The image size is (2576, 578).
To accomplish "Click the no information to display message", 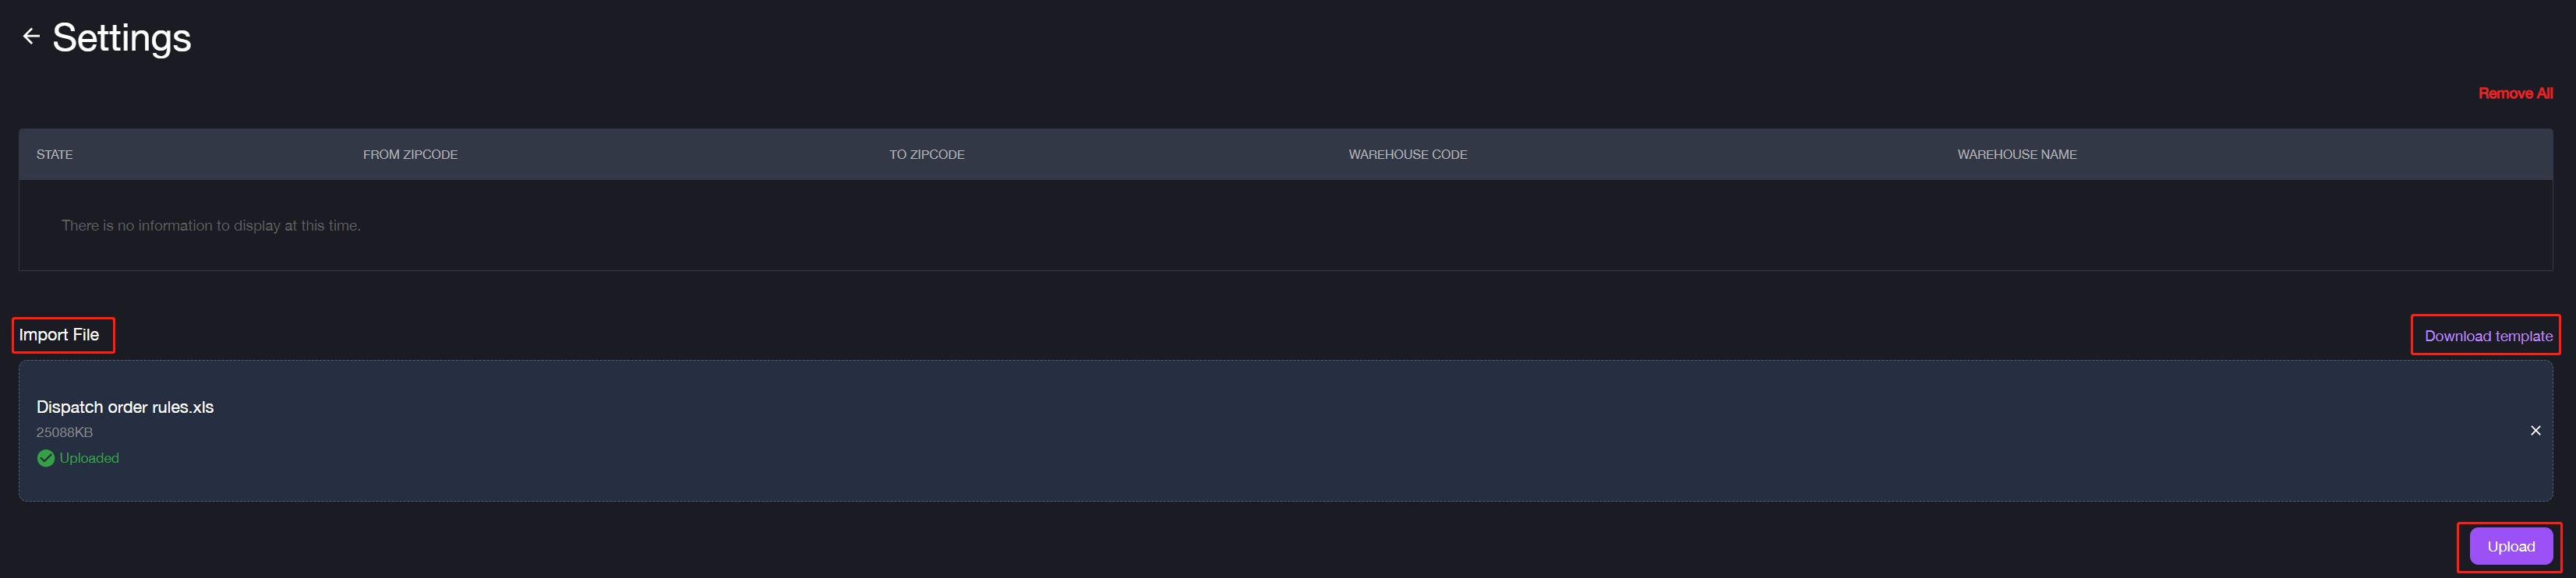I will tap(211, 226).
